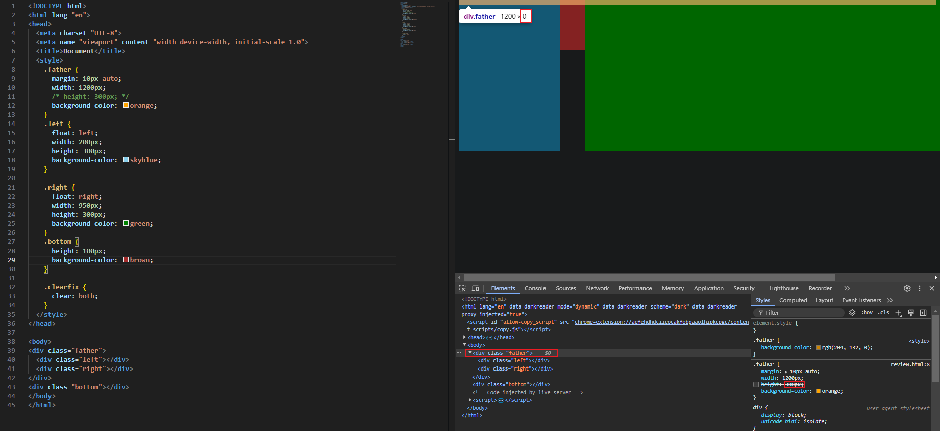This screenshot has height=431, width=940.
Task: Click orange color swatch in code editor
Action: coord(126,105)
